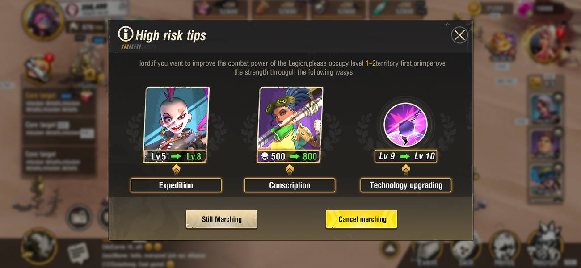Image resolution: width=581 pixels, height=268 pixels.
Task: Tap the bazooka hero portrait card
Action: point(290,124)
